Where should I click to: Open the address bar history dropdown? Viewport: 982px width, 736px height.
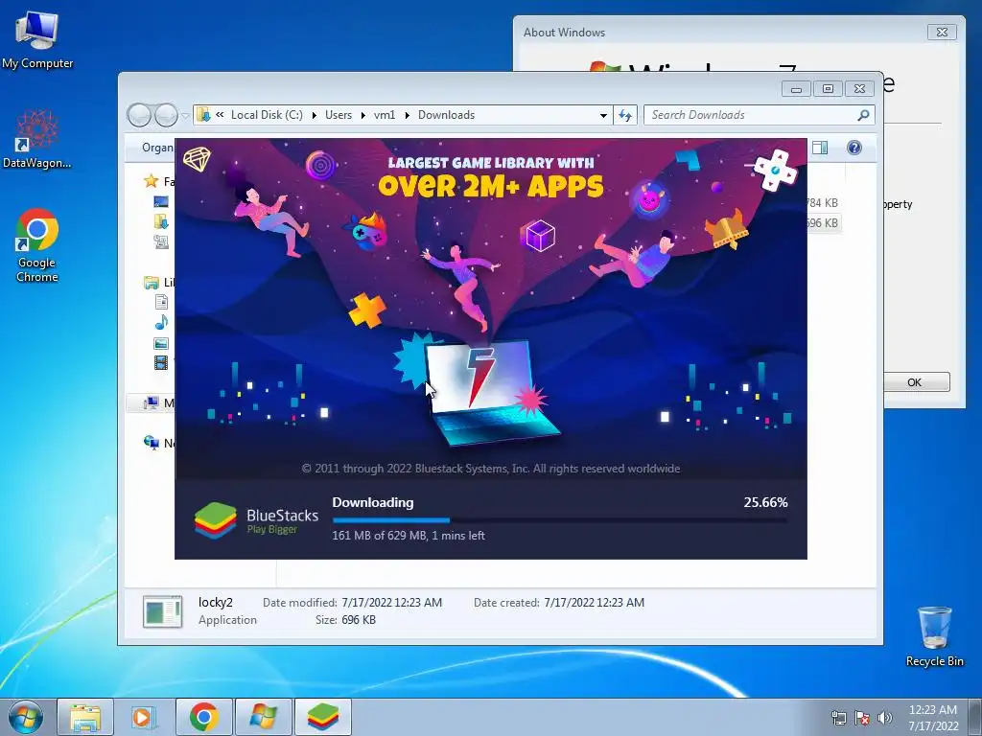tap(603, 115)
